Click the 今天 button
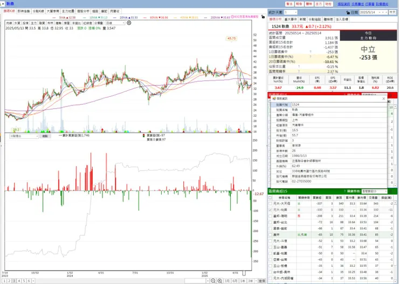This screenshot has width=399, height=284. 393,12
